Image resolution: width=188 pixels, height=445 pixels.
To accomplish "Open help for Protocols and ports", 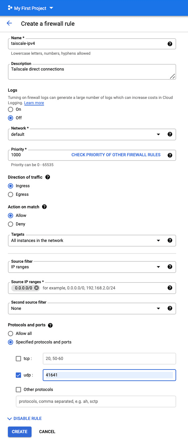I will coord(50,325).
